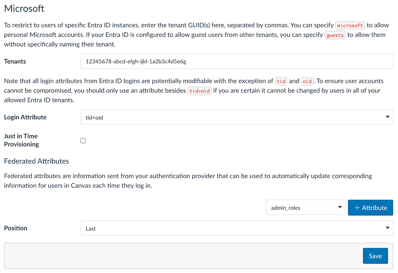Open the Login Attribute dropdown

[237, 117]
